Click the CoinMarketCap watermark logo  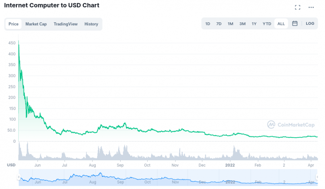291,125
